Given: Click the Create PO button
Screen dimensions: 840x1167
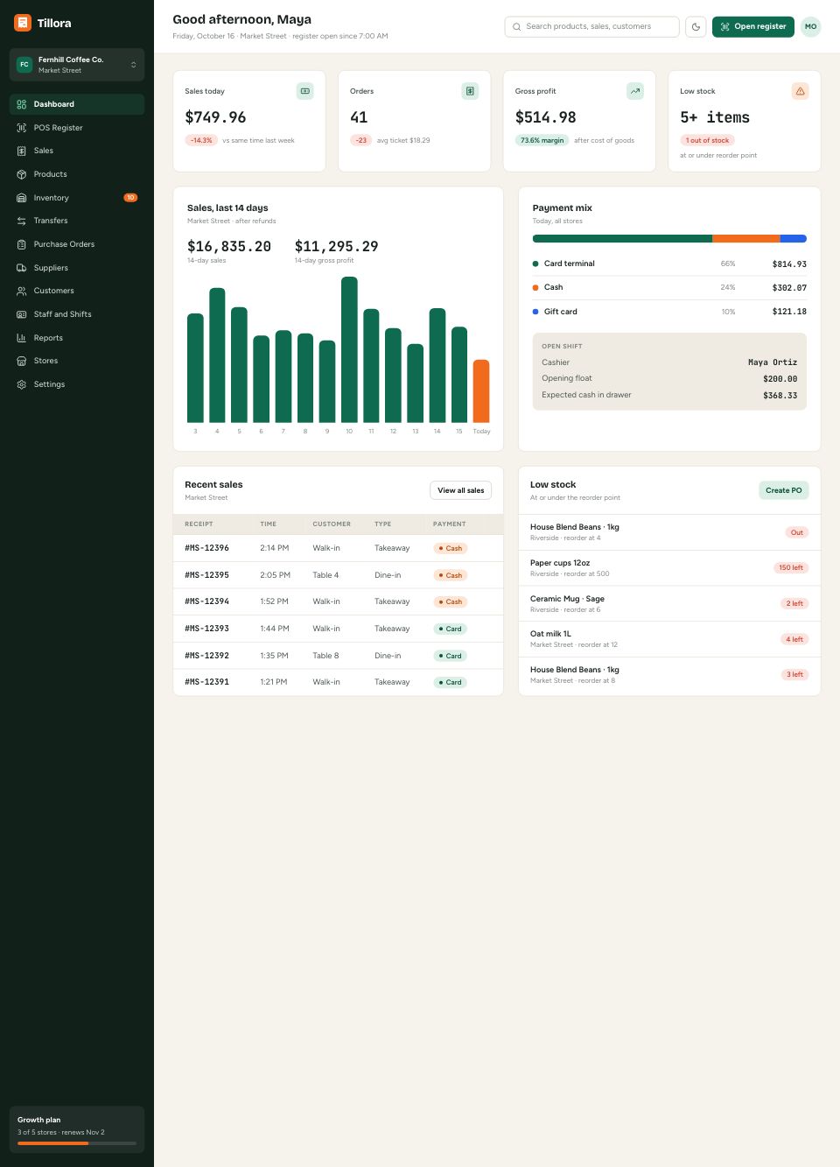Looking at the screenshot, I should click(783, 490).
